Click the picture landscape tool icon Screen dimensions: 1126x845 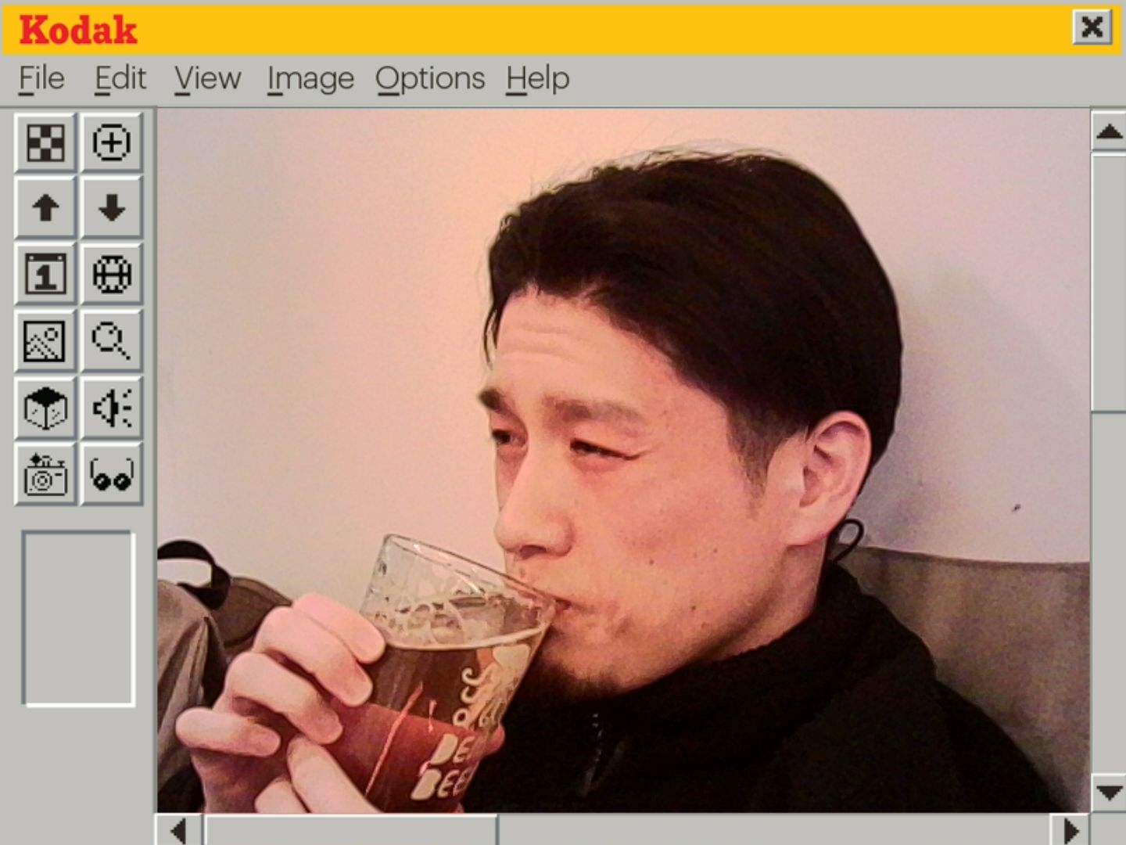45,341
